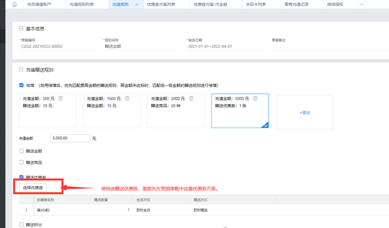Click the 选择优惠券 button
The image size is (389, 228).
(33, 188)
